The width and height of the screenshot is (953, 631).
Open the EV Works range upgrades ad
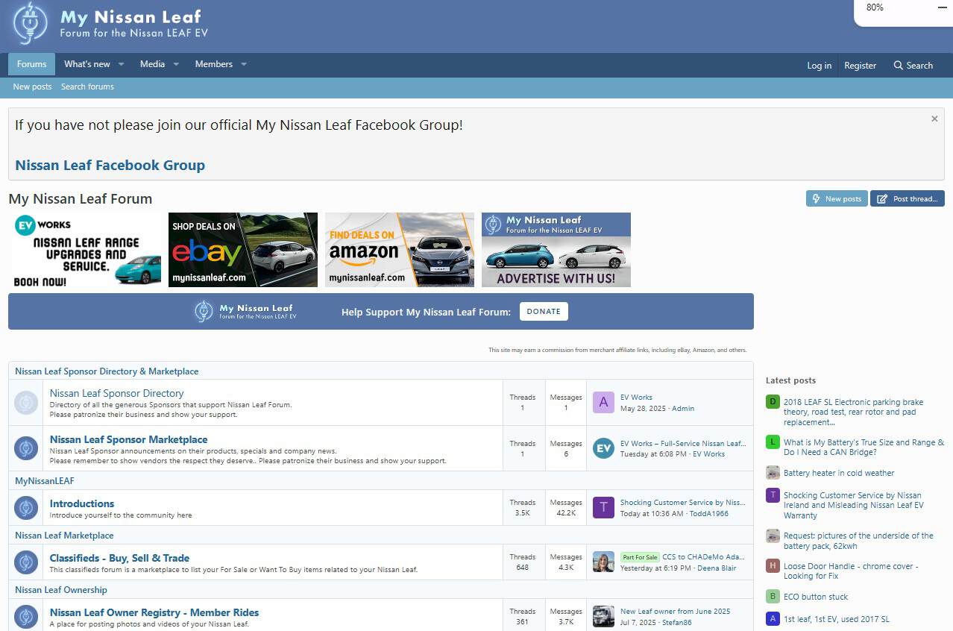(87, 250)
